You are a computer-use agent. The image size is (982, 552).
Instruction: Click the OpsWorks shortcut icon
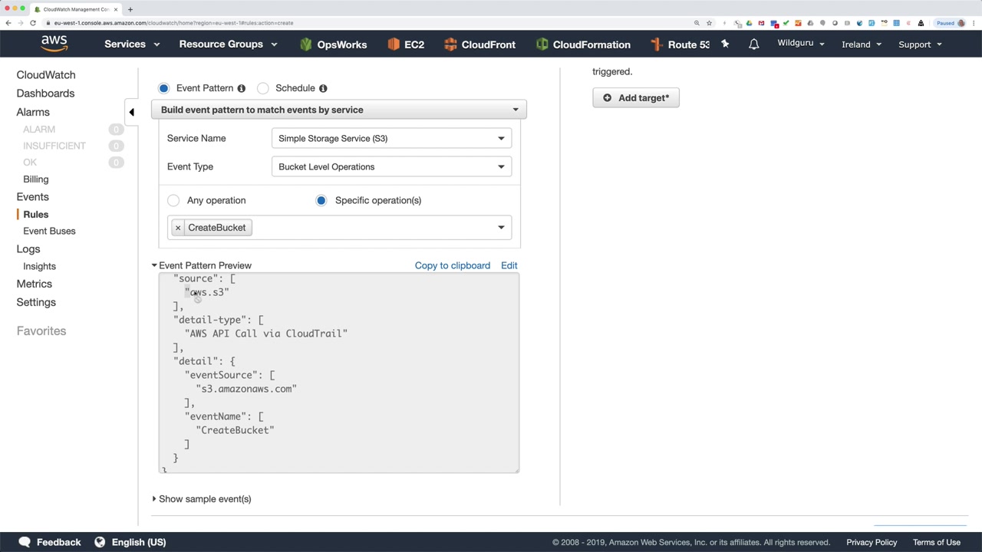click(x=306, y=44)
